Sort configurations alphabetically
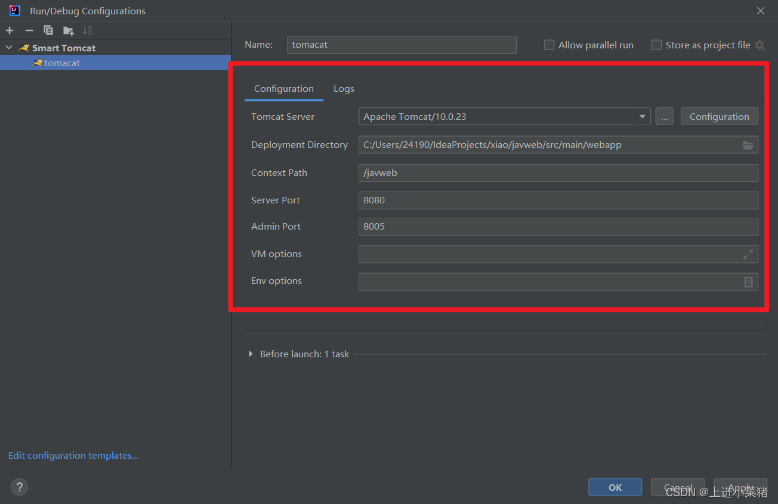 tap(87, 30)
